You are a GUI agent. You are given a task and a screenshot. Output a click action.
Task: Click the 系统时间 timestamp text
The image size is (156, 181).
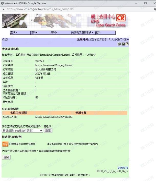pyautogui.click(x=103, y=39)
